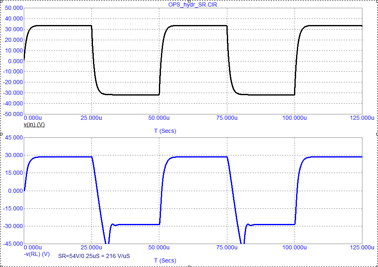Image resolution: width=378 pixels, height=267 pixels.
Task: Select the v(in) (V) trace label
Action: pyautogui.click(x=34, y=125)
